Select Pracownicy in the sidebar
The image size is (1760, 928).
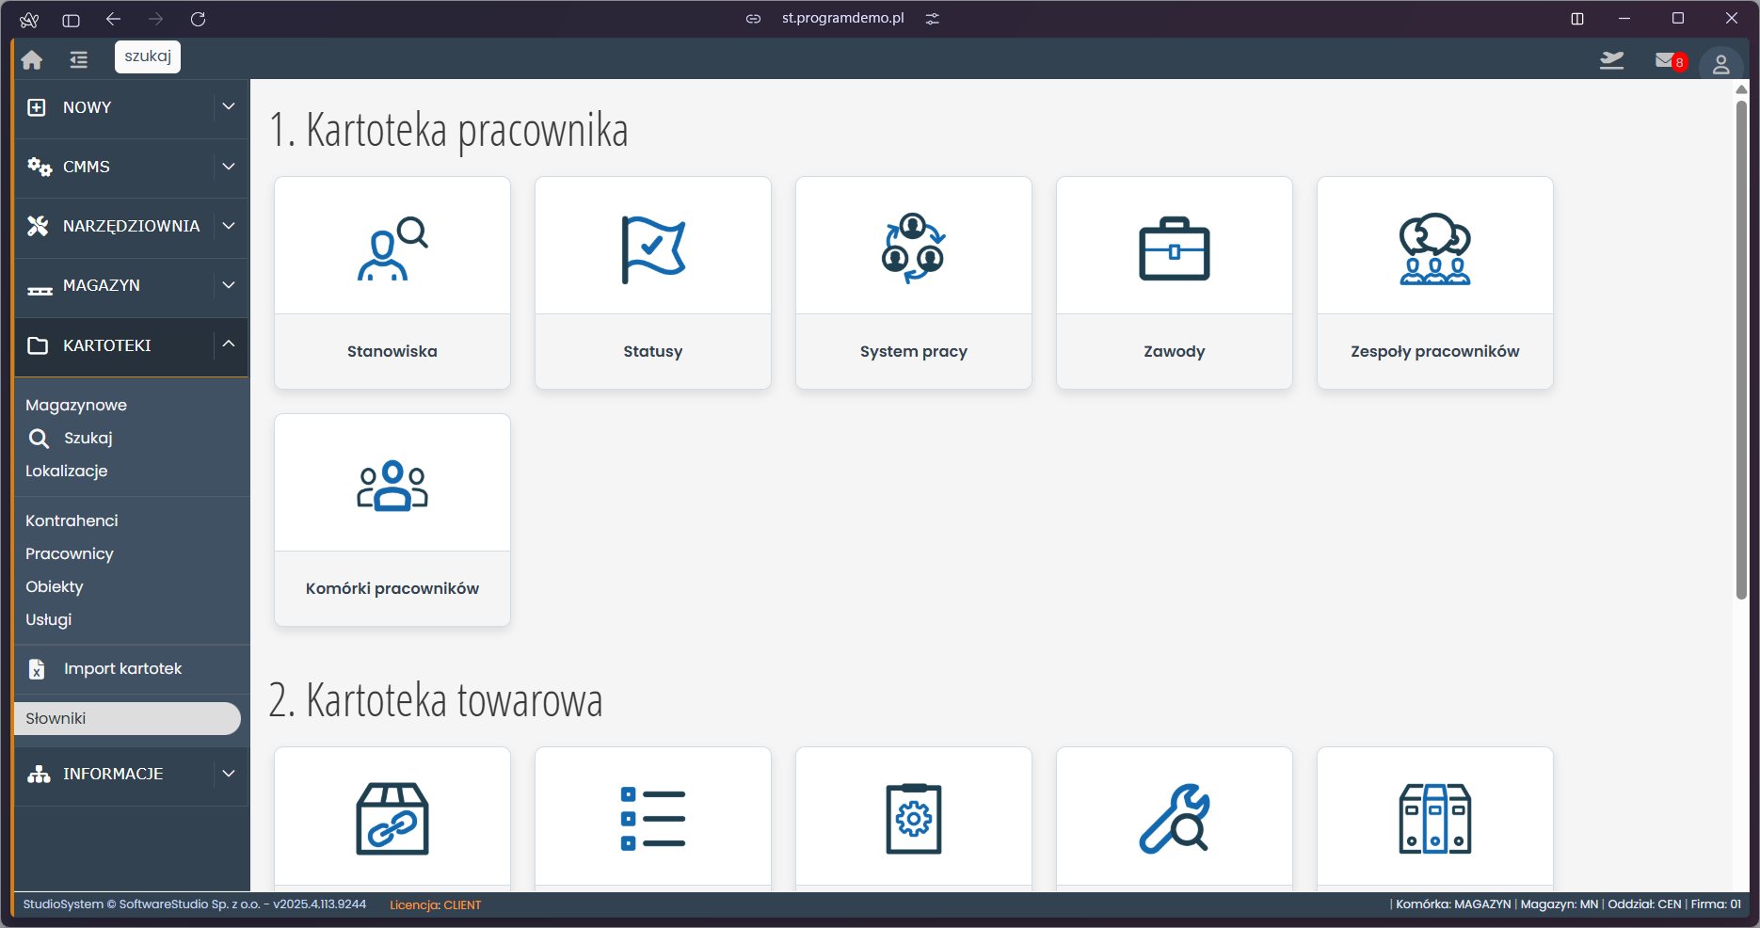click(70, 553)
